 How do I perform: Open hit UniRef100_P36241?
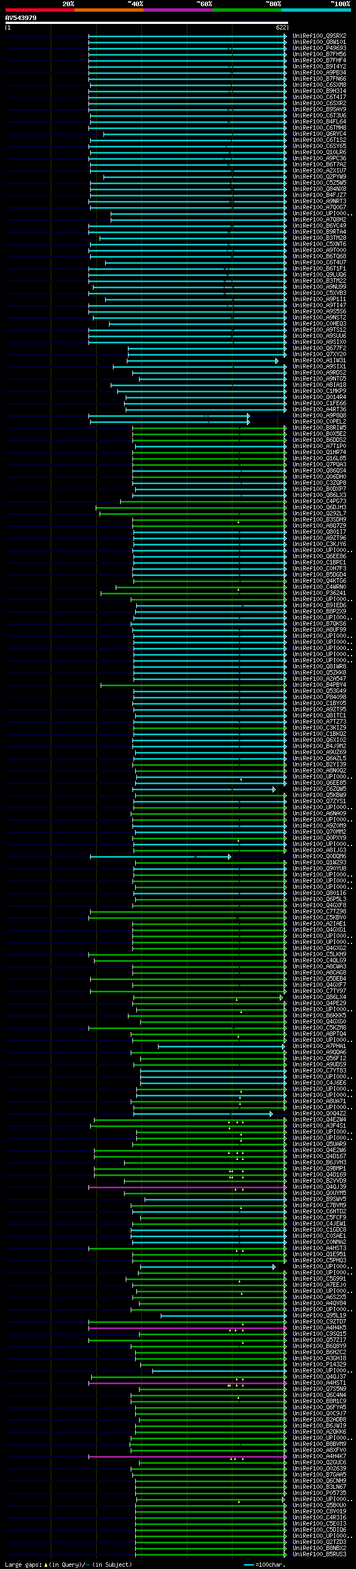(x=319, y=593)
